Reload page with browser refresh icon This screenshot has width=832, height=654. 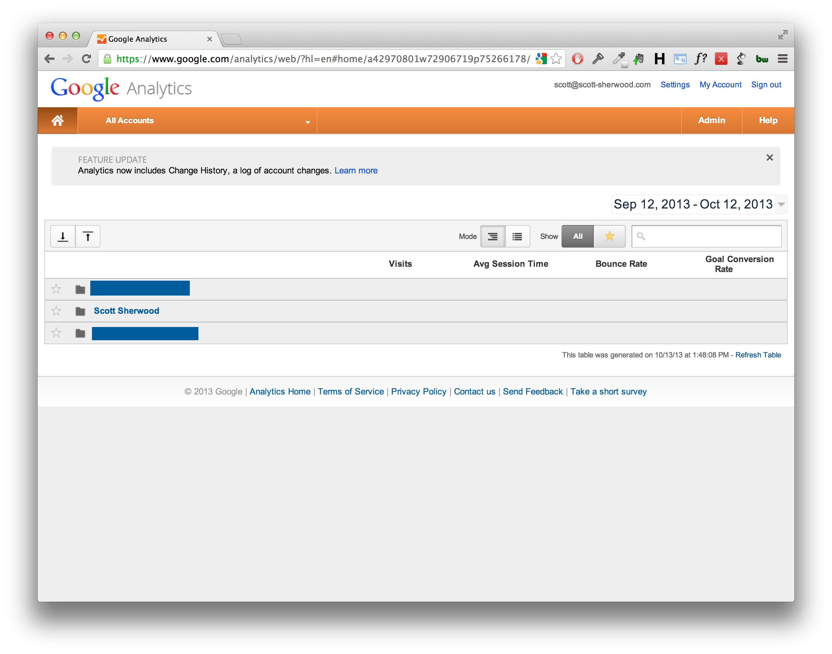click(x=86, y=59)
